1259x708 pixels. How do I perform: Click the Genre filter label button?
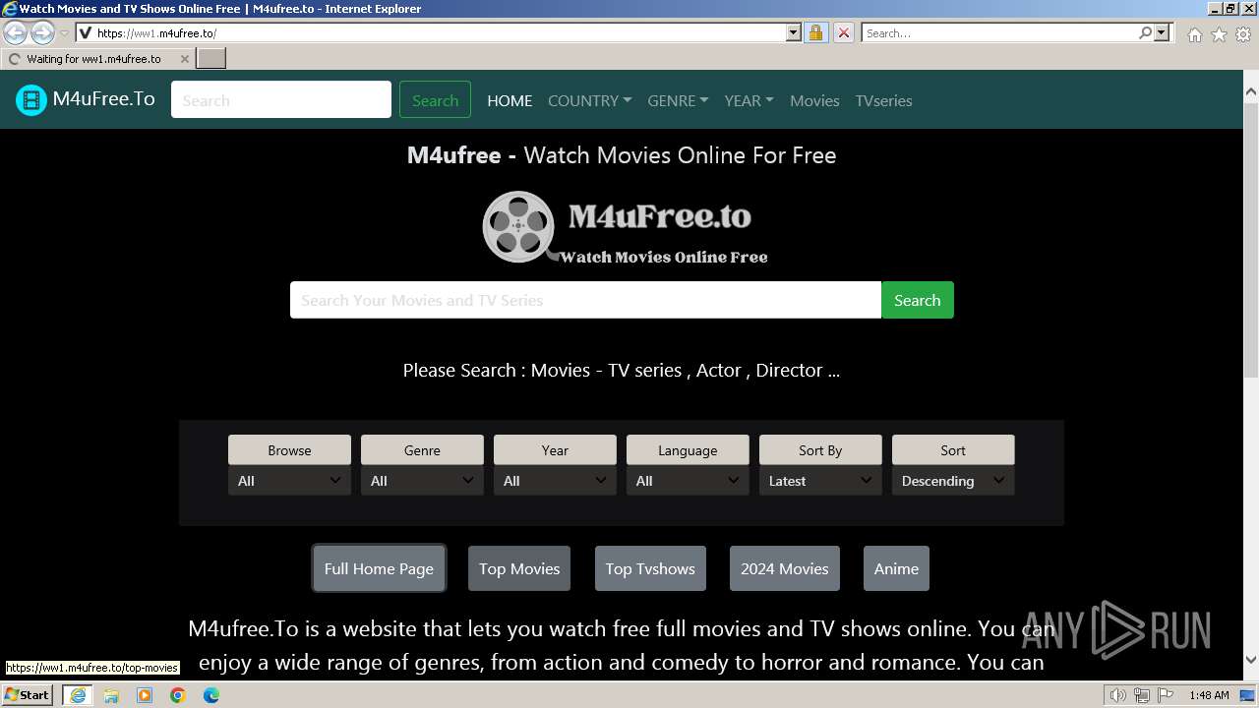(x=422, y=450)
